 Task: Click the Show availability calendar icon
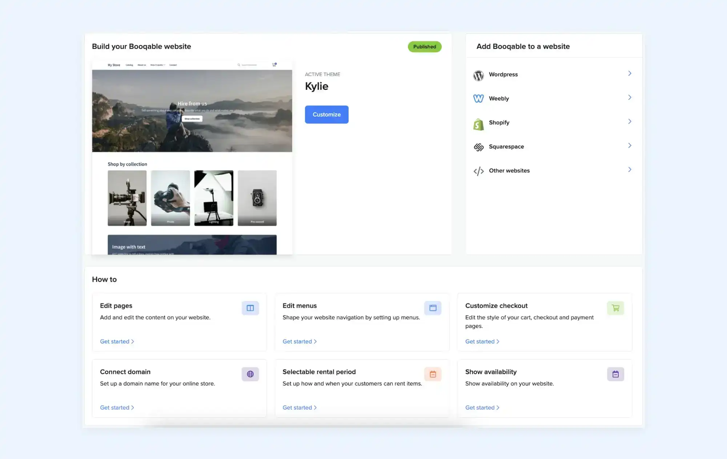(x=615, y=374)
